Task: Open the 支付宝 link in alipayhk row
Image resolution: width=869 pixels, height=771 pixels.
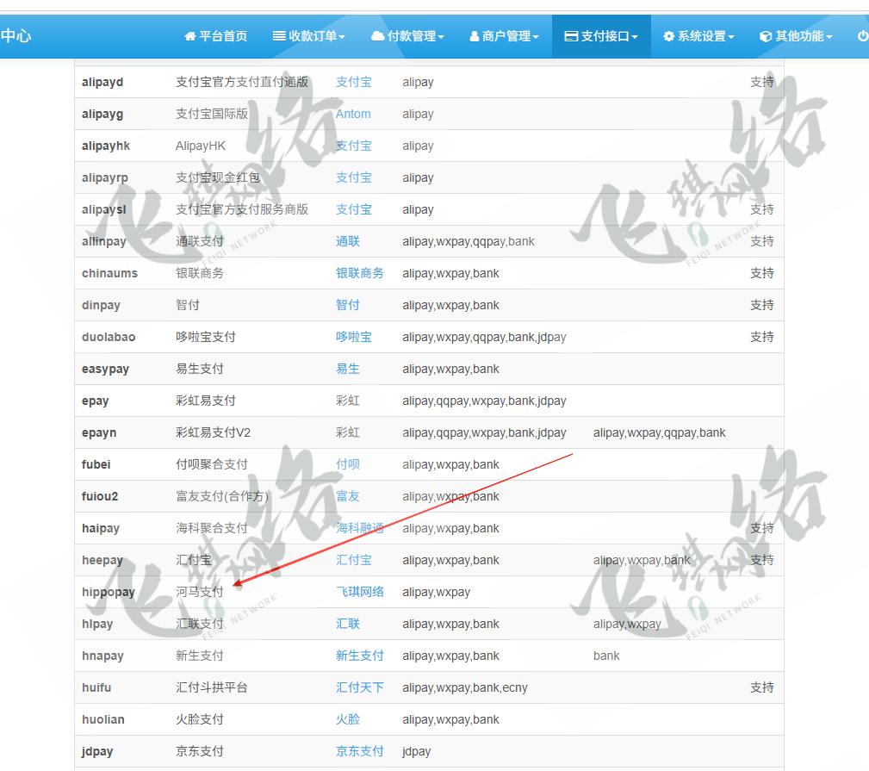Action: coord(354,146)
